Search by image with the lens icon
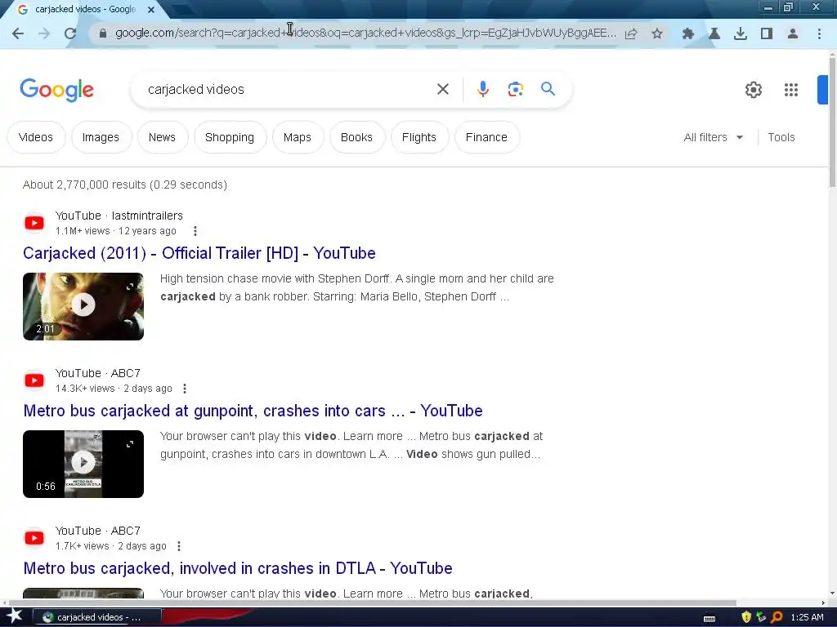The height and width of the screenshot is (627, 837). (x=515, y=89)
